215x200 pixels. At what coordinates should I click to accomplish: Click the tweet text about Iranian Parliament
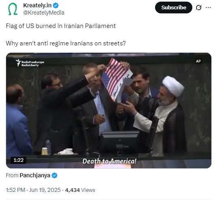pos(61,26)
